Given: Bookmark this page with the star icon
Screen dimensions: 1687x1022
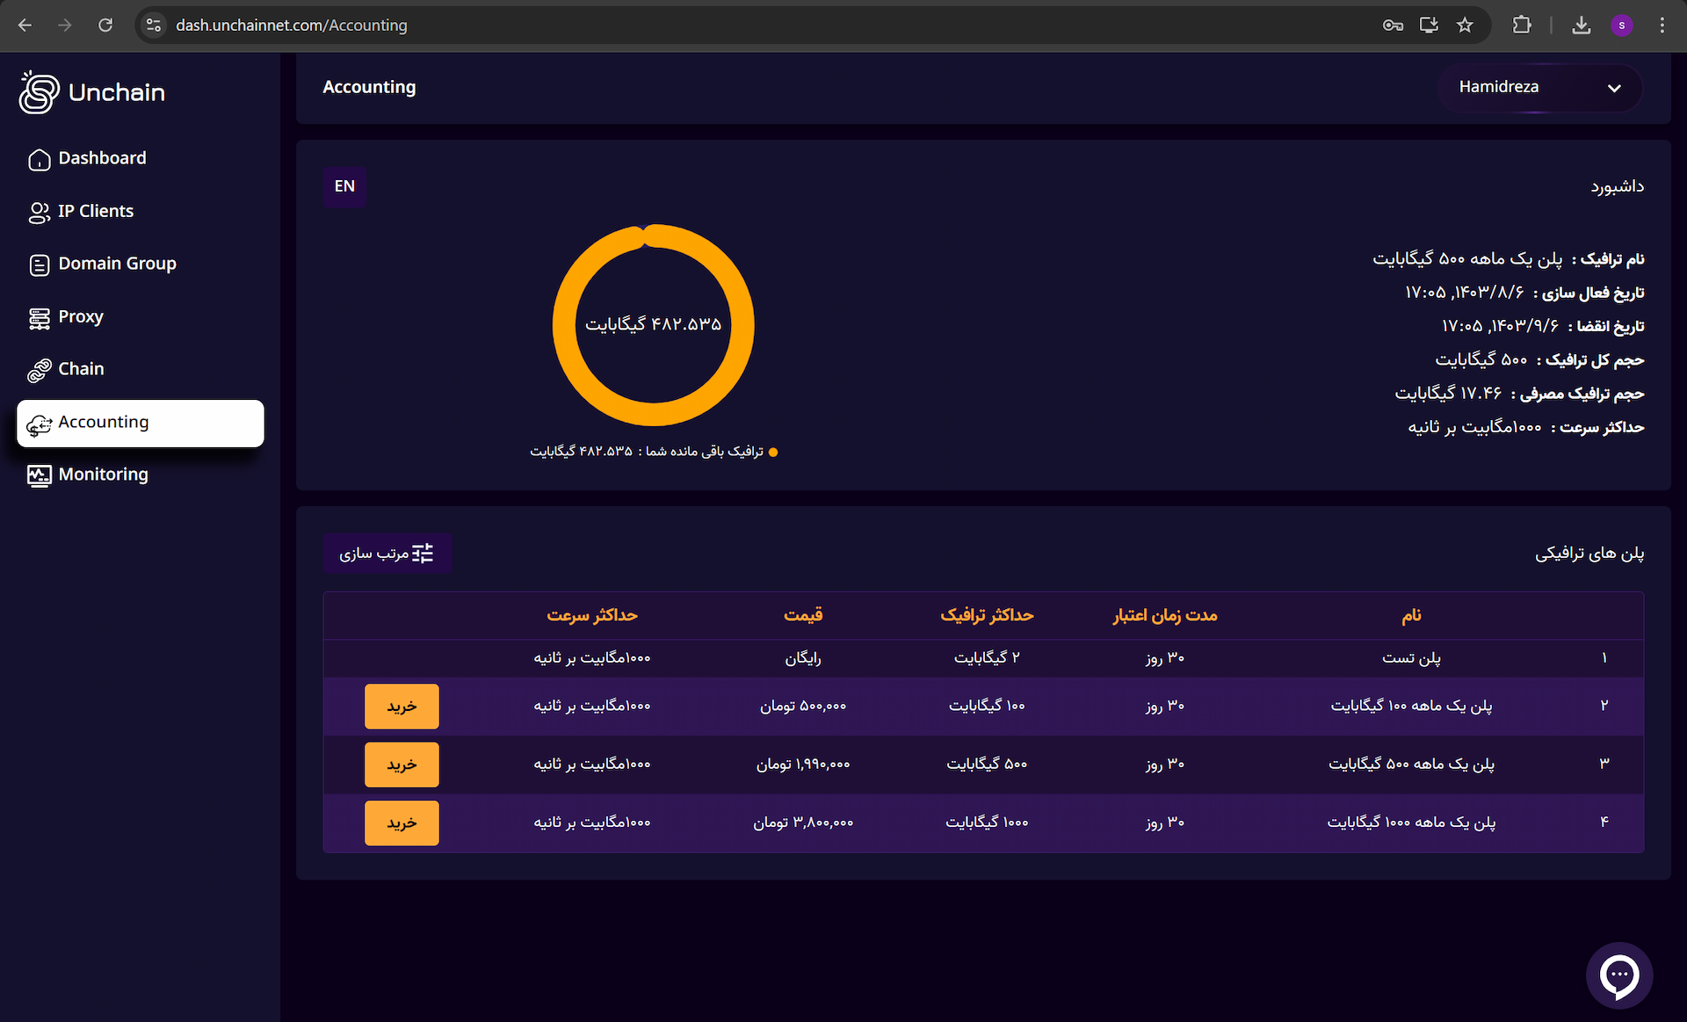Looking at the screenshot, I should point(1465,25).
